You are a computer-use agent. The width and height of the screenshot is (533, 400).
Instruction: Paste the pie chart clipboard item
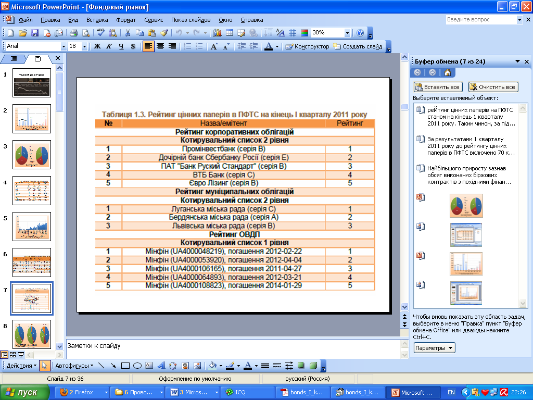click(466, 205)
